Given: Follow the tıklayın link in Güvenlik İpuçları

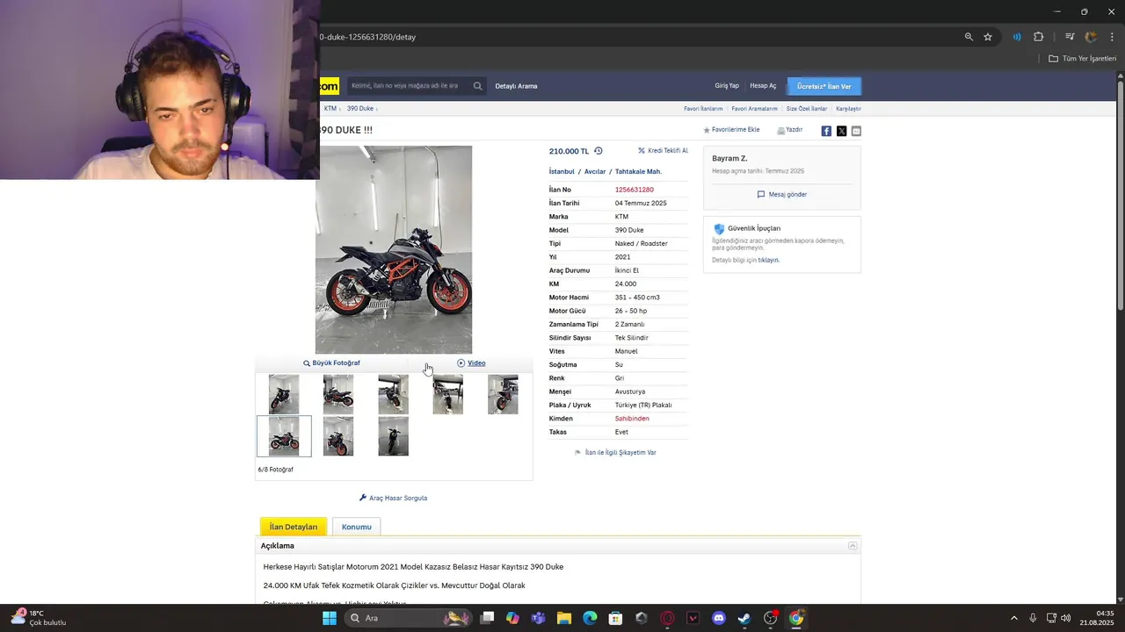Looking at the screenshot, I should click(769, 260).
